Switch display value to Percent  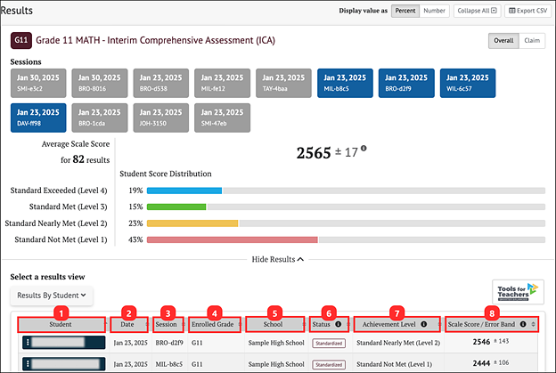405,11
